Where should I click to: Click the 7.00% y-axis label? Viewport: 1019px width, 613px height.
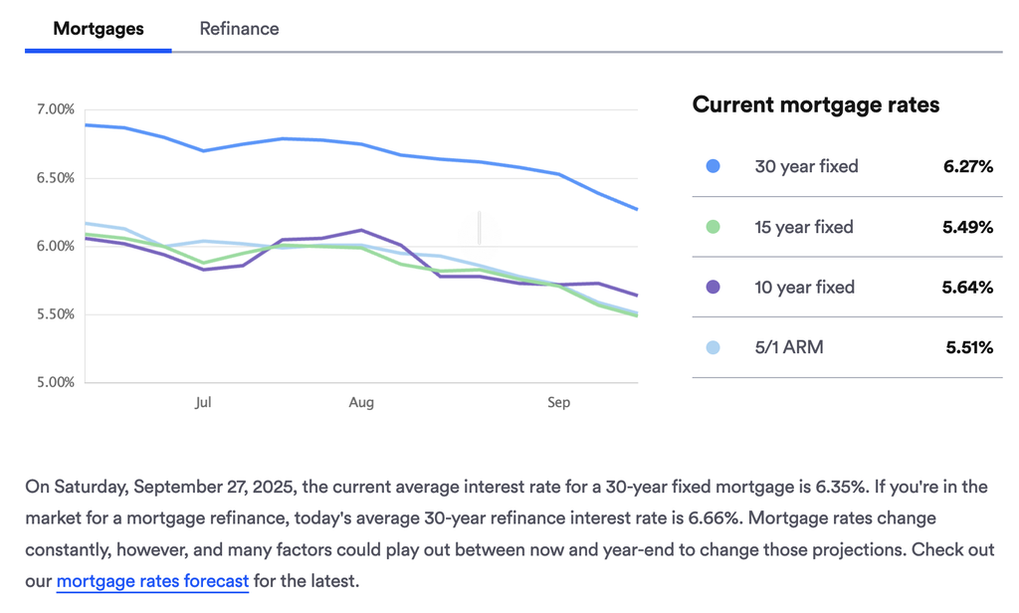(x=55, y=108)
